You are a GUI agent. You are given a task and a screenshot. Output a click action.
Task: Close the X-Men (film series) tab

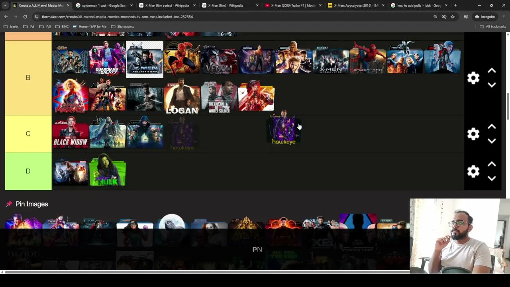(194, 6)
